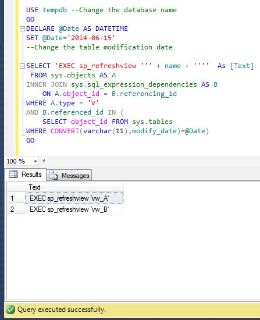Screen dimensions: 260x320
Task: Collapse the DECLARE @Date code block
Action: 22,29
